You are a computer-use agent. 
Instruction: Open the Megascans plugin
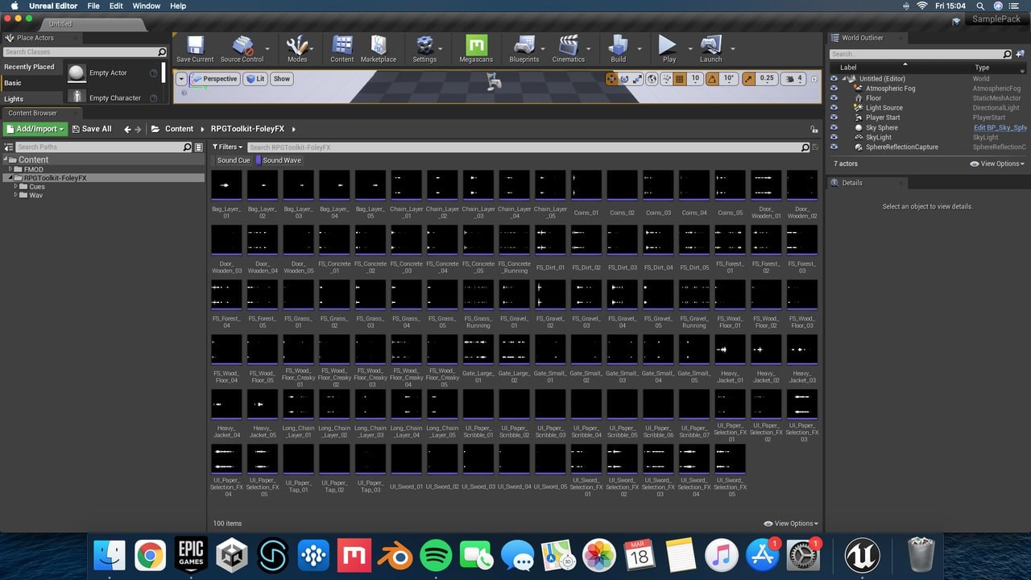(476, 47)
